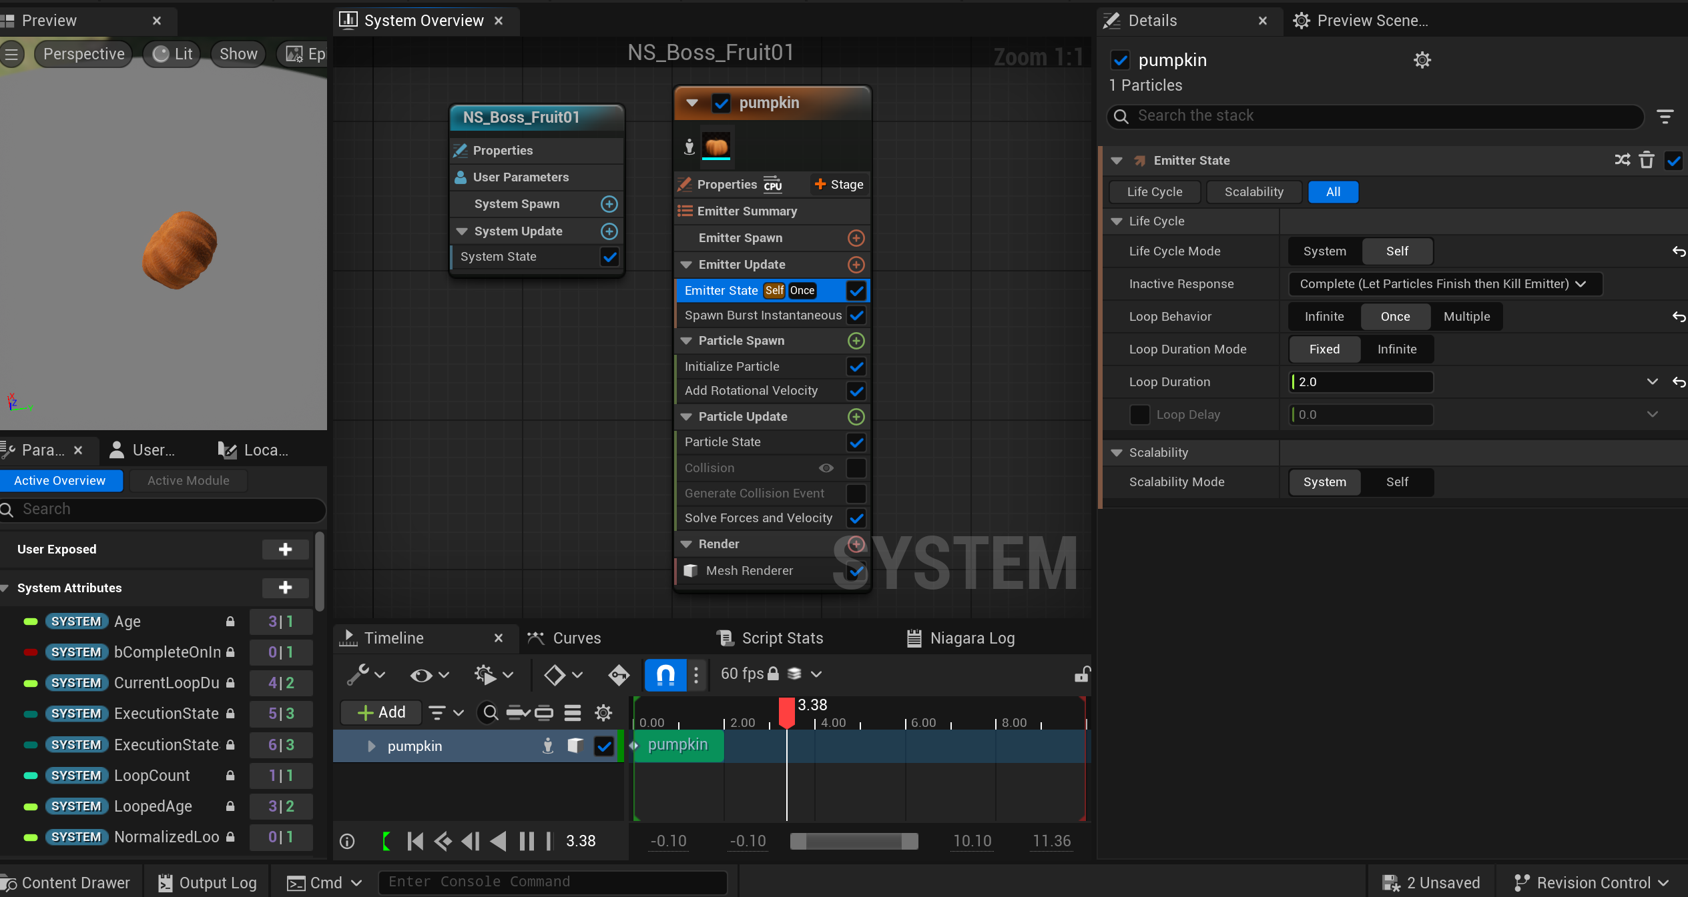Collapse the Particle Update section
Screen dimensions: 1688x897
pyautogui.click(x=686, y=417)
